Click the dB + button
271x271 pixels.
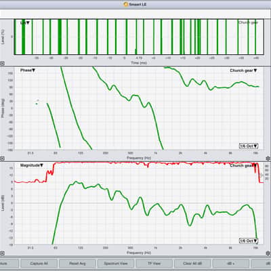(x=231, y=264)
